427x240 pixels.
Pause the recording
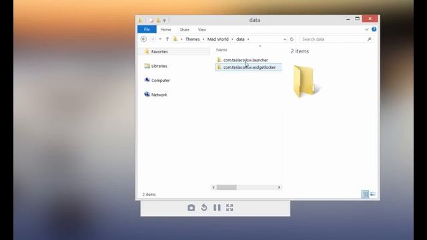[x=217, y=207]
